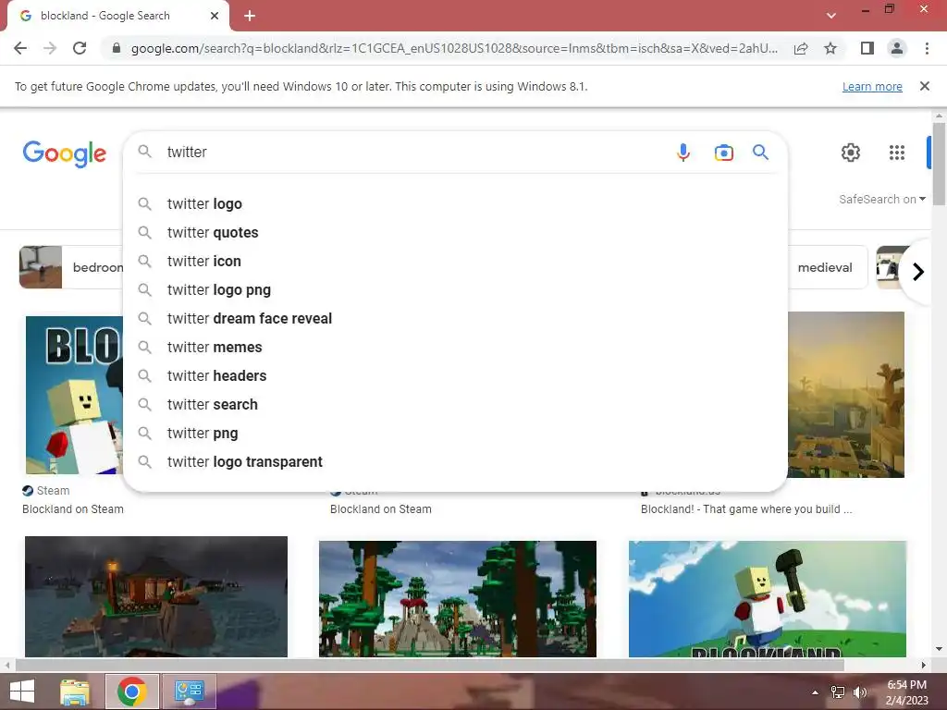Image resolution: width=947 pixels, height=710 pixels.
Task: Click Blockland! - That game where you build link
Action: pos(746,509)
